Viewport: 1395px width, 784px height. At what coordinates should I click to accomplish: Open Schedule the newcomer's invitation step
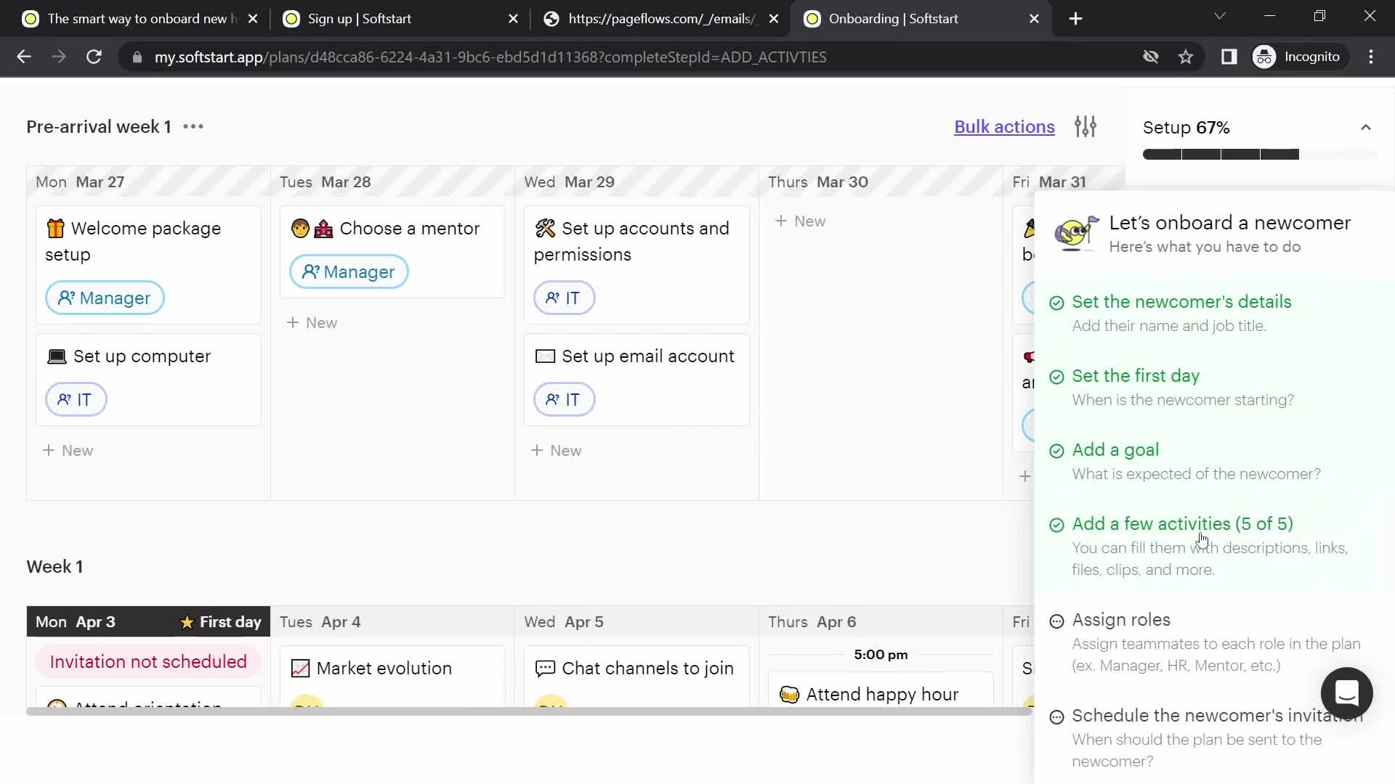(1217, 716)
